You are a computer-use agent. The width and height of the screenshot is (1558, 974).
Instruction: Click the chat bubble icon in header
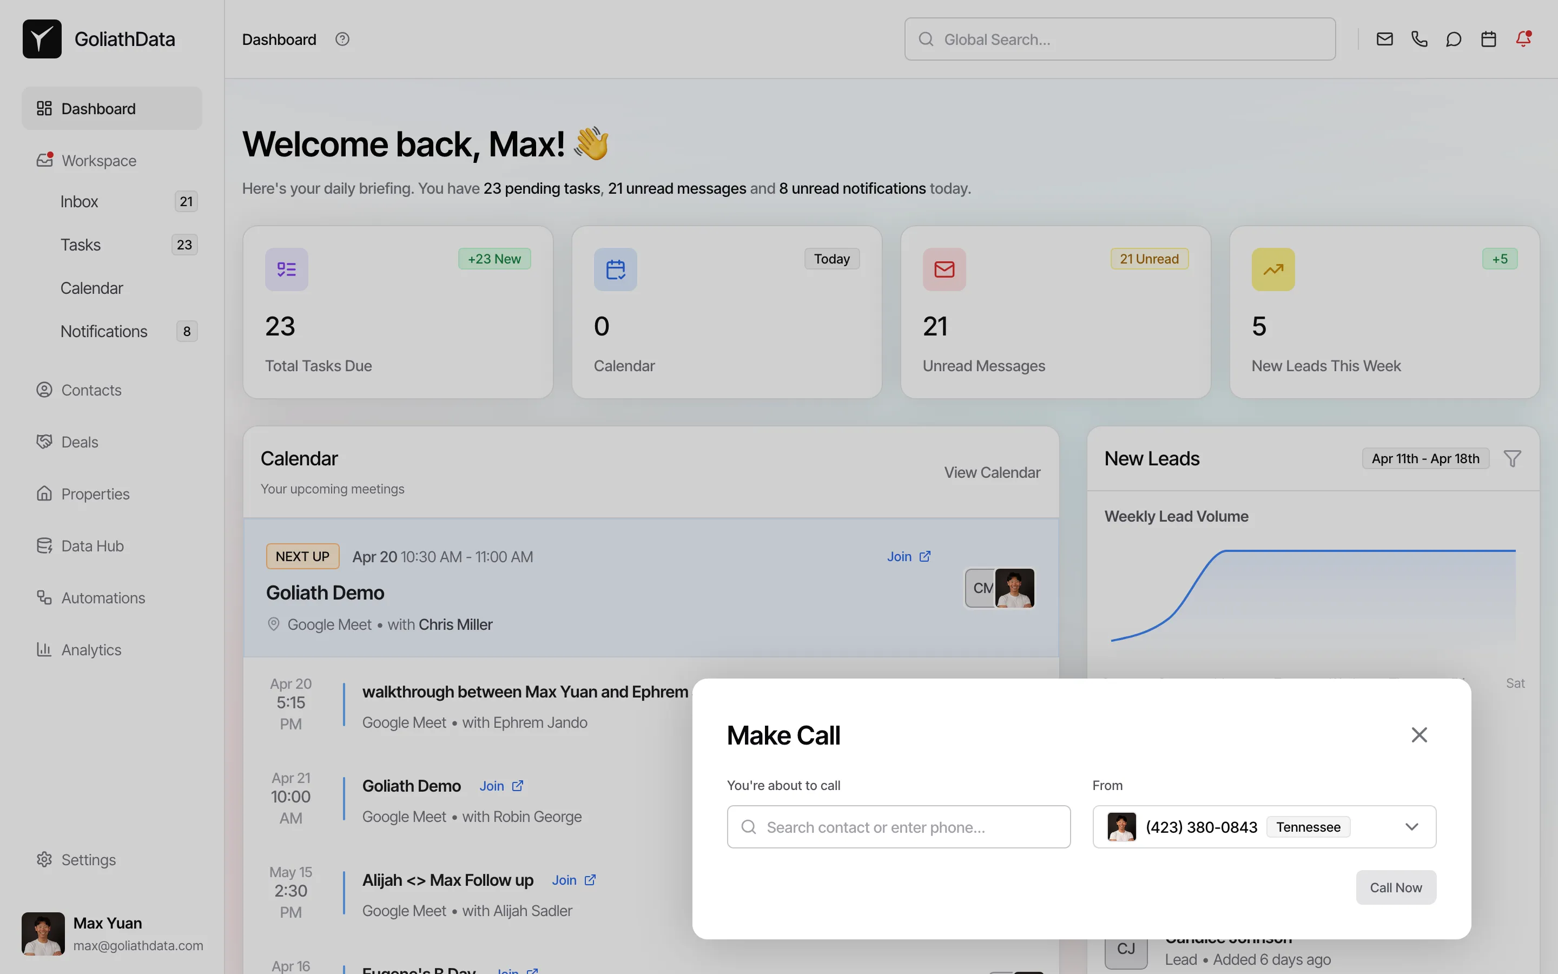(1454, 40)
